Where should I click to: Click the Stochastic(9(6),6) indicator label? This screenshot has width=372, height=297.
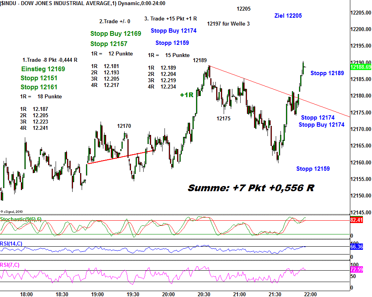pos(21,219)
